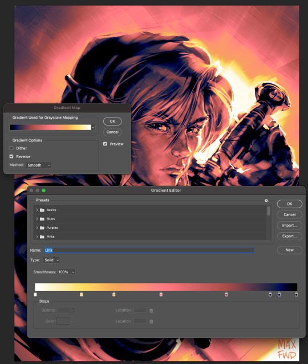Open the Presets gear menu
Viewport: 308px width, 364px height.
click(x=266, y=201)
